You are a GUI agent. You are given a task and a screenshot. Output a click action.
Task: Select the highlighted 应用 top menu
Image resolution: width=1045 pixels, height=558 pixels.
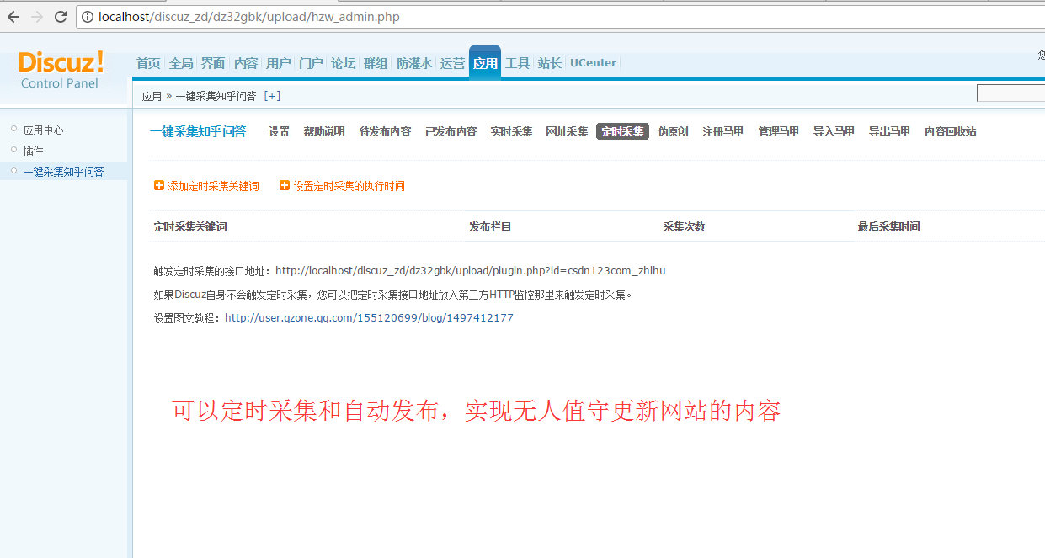485,62
